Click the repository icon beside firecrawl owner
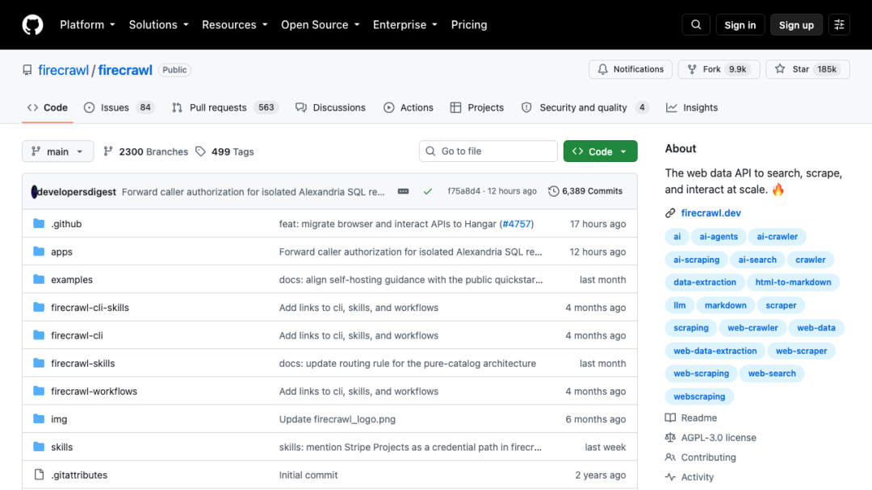The height and width of the screenshot is (490, 872). coord(27,70)
